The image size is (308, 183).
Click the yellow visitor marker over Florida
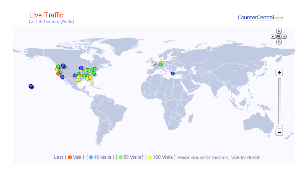[x=91, y=83]
